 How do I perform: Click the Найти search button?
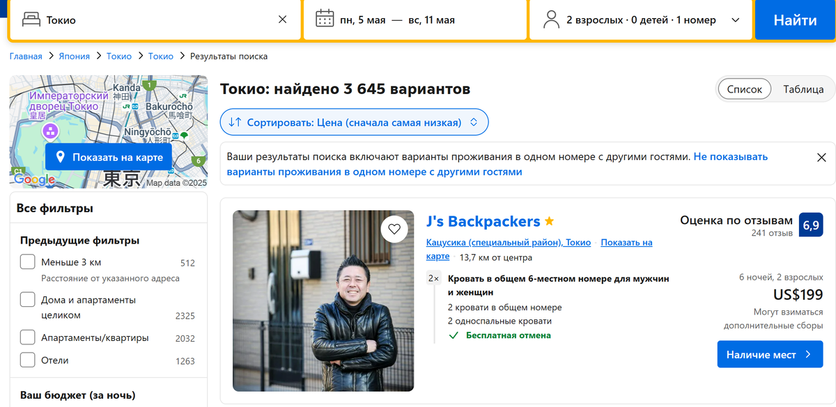pyautogui.click(x=795, y=20)
